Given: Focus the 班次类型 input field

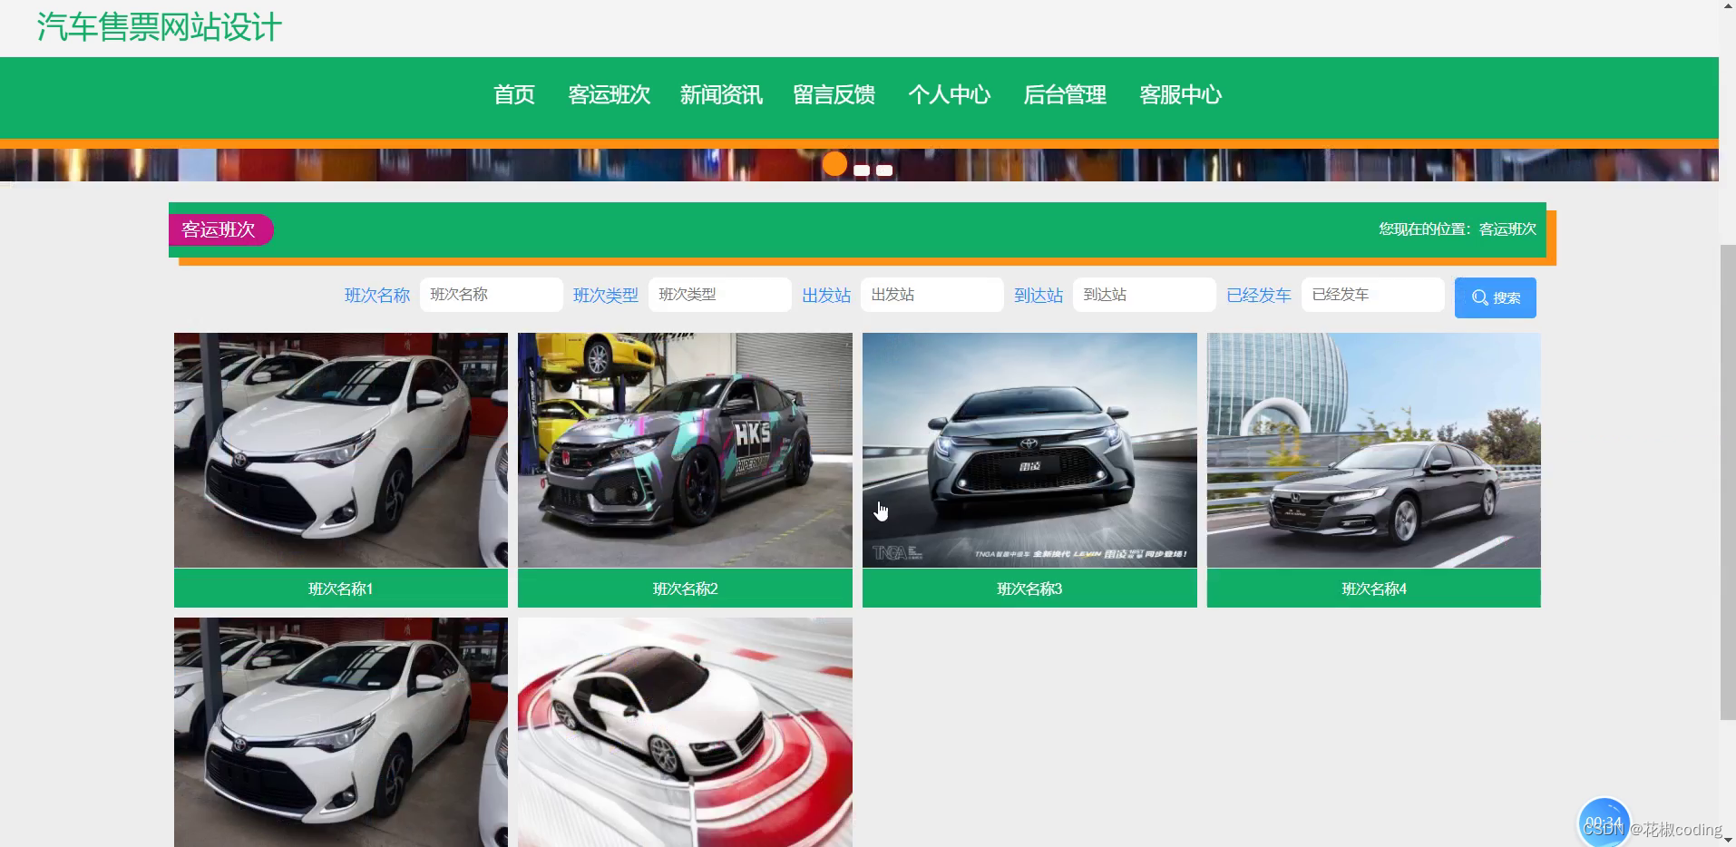Looking at the screenshot, I should [719, 295].
